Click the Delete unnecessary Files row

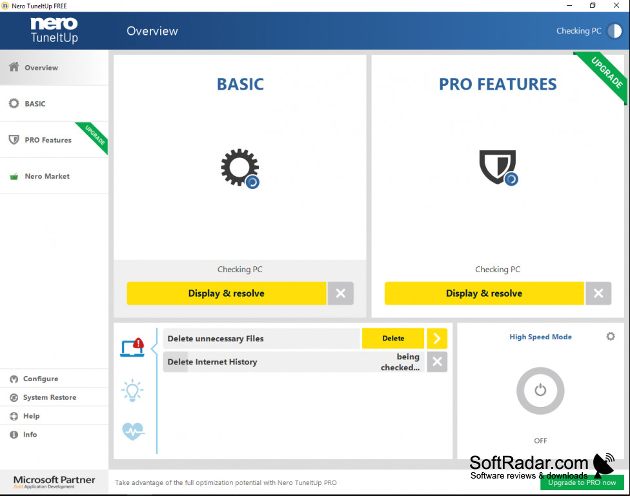click(x=261, y=338)
